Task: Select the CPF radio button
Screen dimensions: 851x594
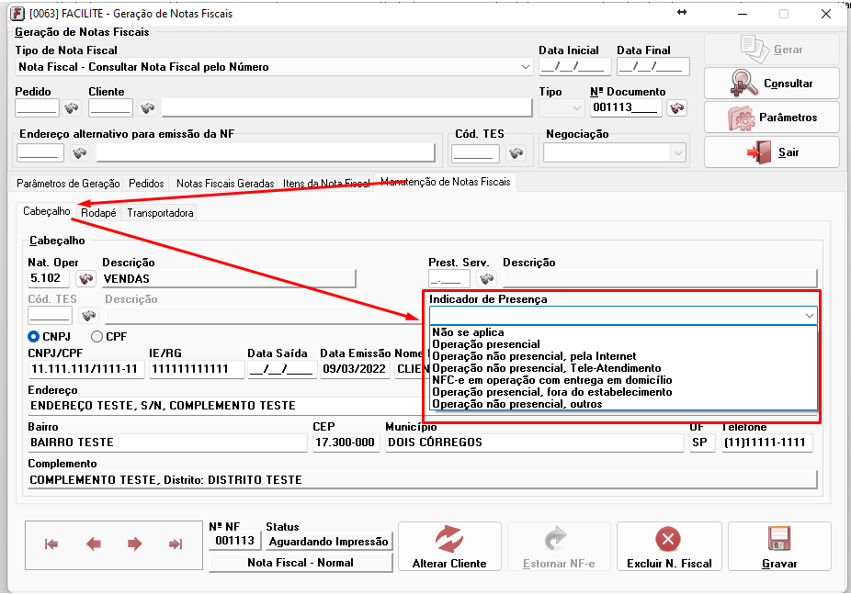Action: (97, 337)
